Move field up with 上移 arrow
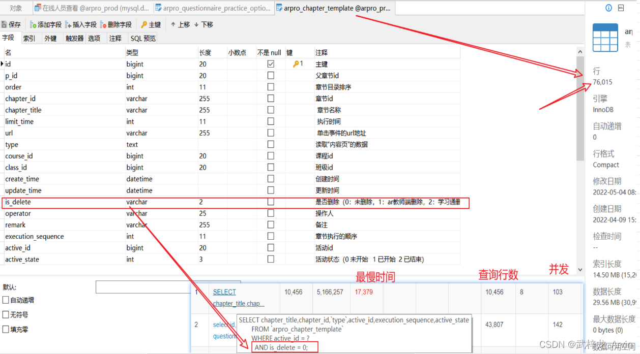The width and height of the screenshot is (640, 354). (173, 24)
